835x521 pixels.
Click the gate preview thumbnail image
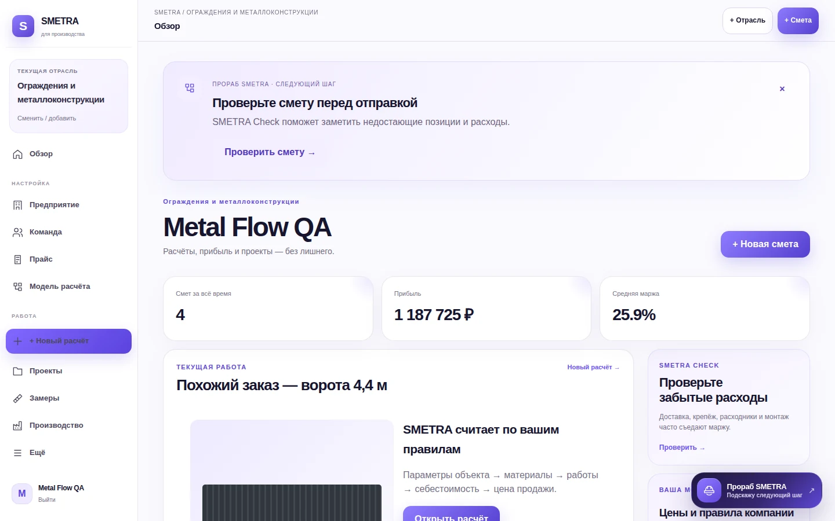coord(292,470)
